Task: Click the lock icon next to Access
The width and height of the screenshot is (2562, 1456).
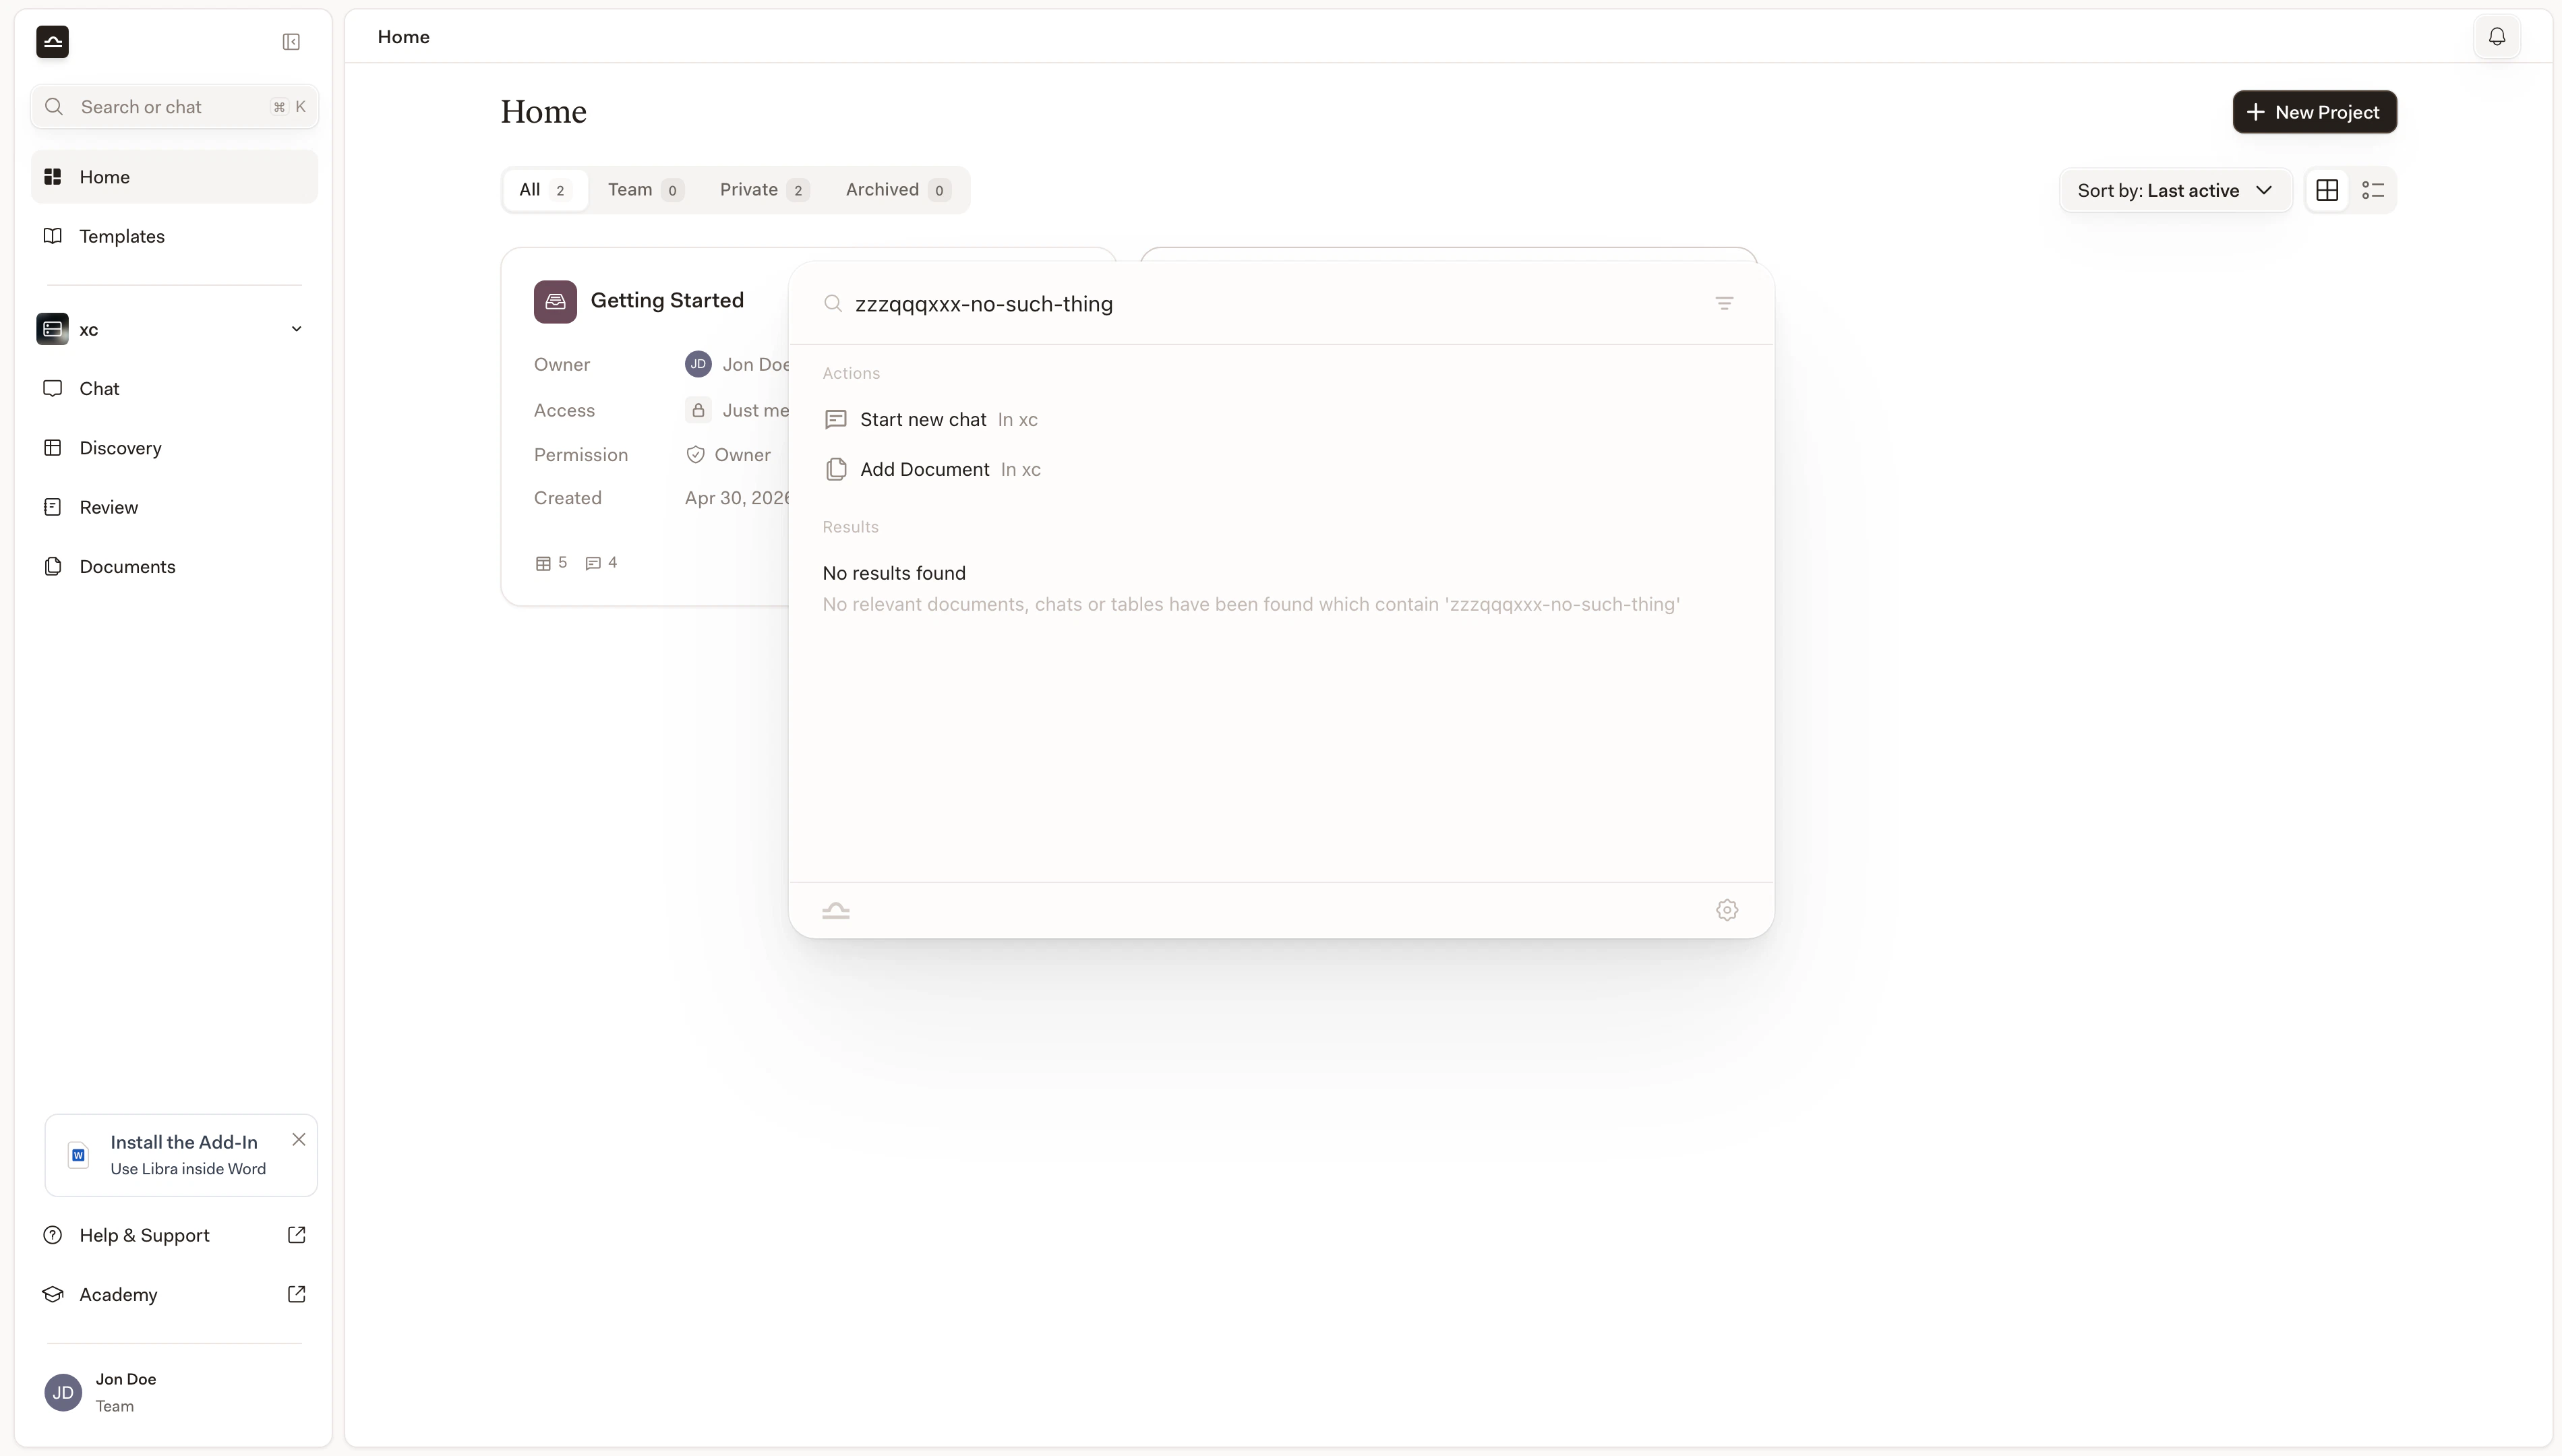Action: pos(698,410)
